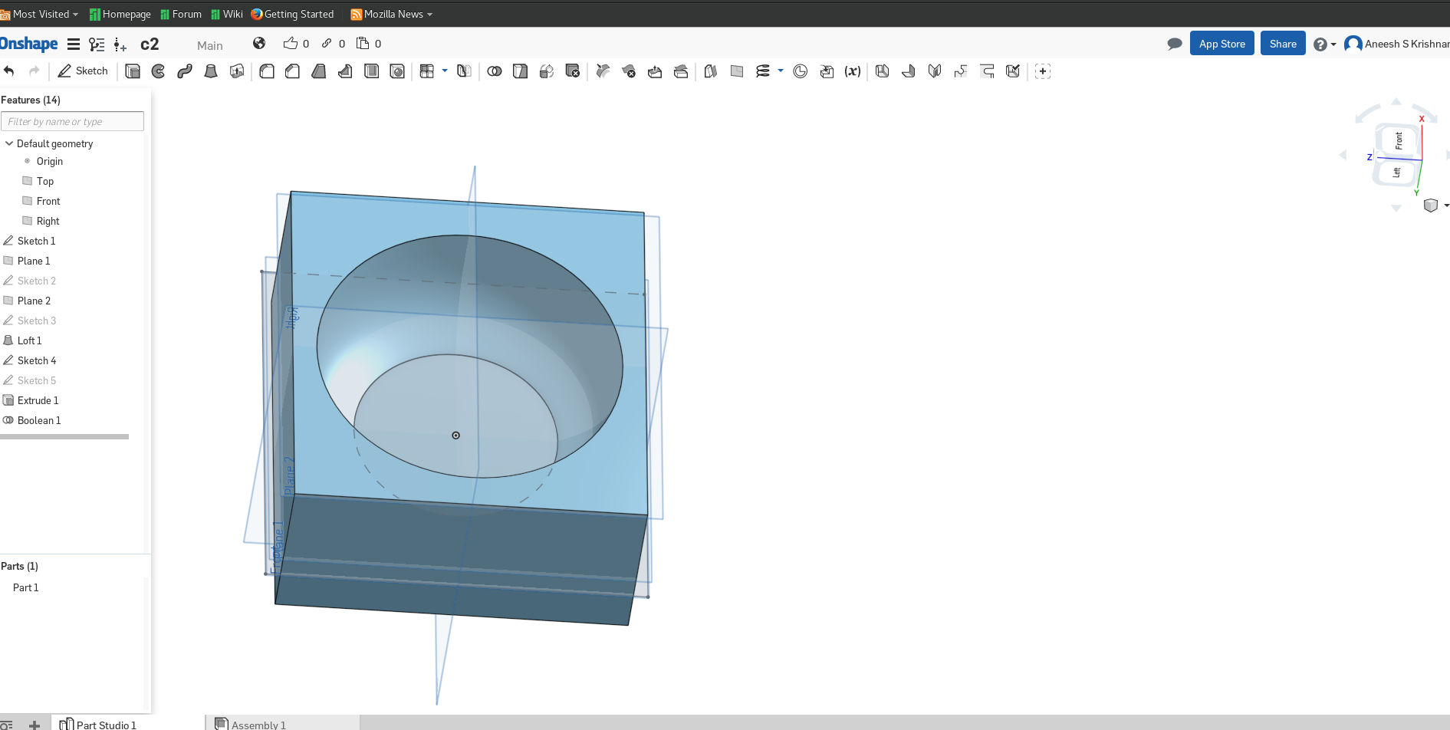The image size is (1450, 730).
Task: Select the Fillet tool
Action: click(x=267, y=71)
